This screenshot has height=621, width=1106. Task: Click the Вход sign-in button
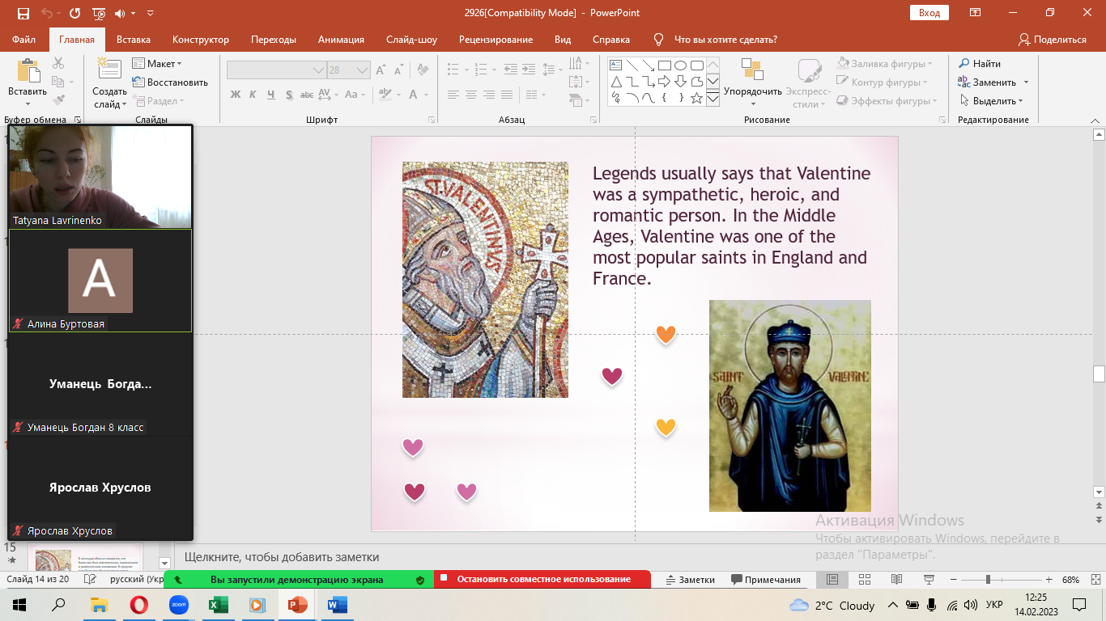point(929,13)
